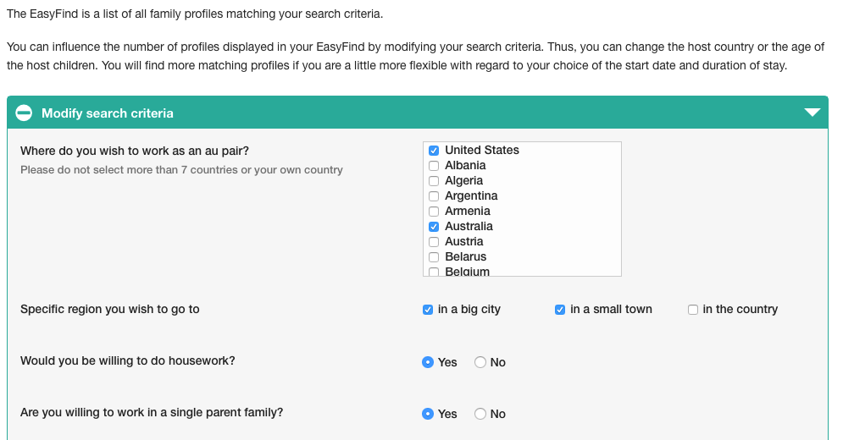Check the Argentina checkbox
The width and height of the screenshot is (843, 440).
pos(434,196)
